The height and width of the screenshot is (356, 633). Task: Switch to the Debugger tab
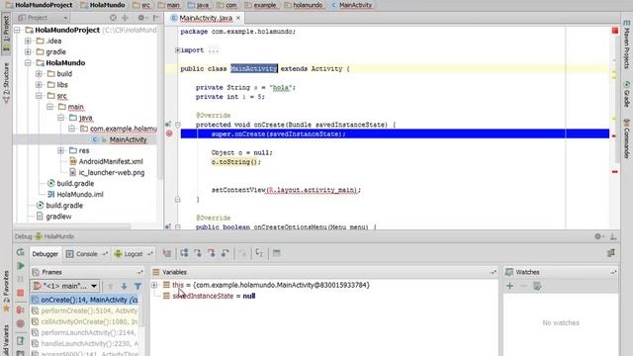[x=45, y=254]
